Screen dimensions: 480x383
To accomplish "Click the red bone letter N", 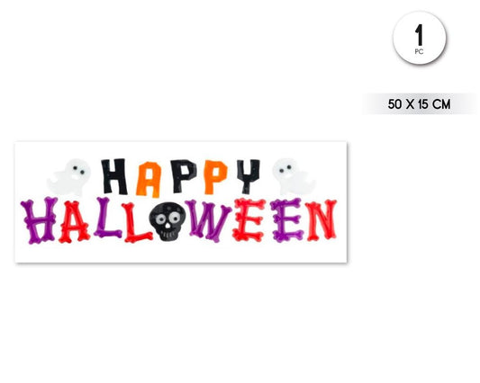I will tap(321, 220).
